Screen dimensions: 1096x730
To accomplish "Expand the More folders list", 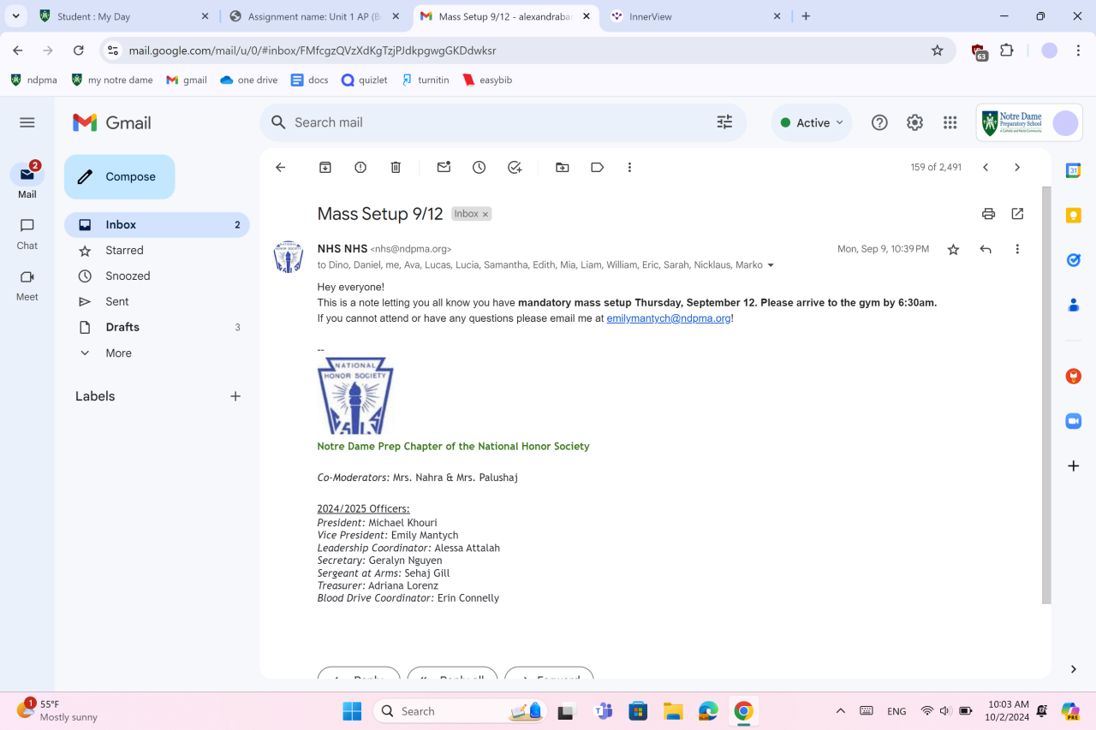I will 118,353.
